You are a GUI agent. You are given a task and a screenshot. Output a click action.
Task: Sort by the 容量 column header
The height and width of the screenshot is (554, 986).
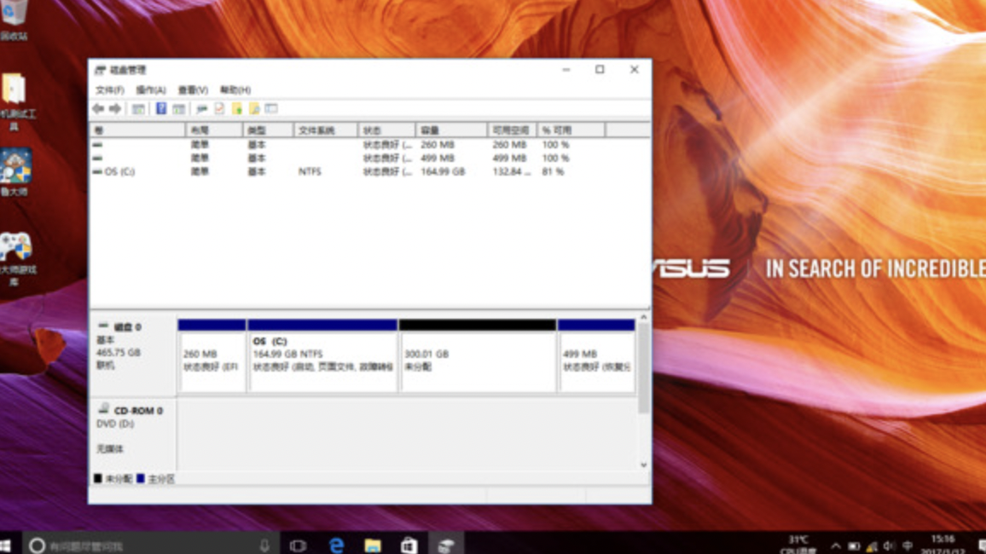pos(451,130)
